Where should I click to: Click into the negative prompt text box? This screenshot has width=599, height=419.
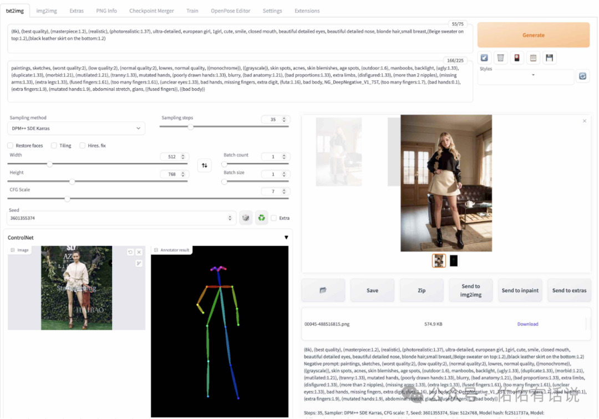click(x=240, y=81)
